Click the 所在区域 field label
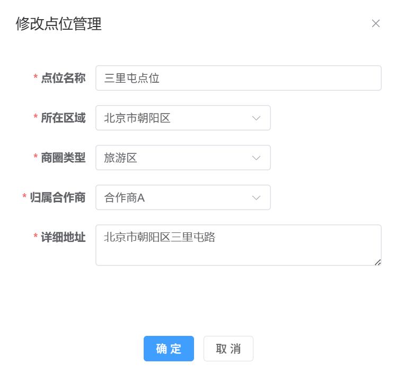Viewport: 396px width, 373px height. [x=63, y=118]
